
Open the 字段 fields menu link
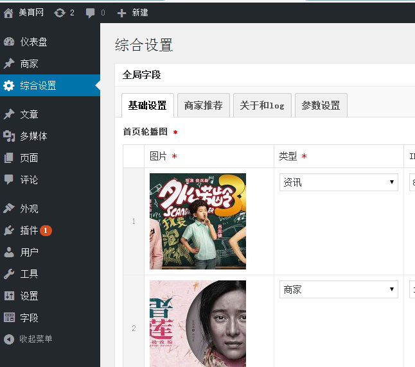click(x=29, y=318)
